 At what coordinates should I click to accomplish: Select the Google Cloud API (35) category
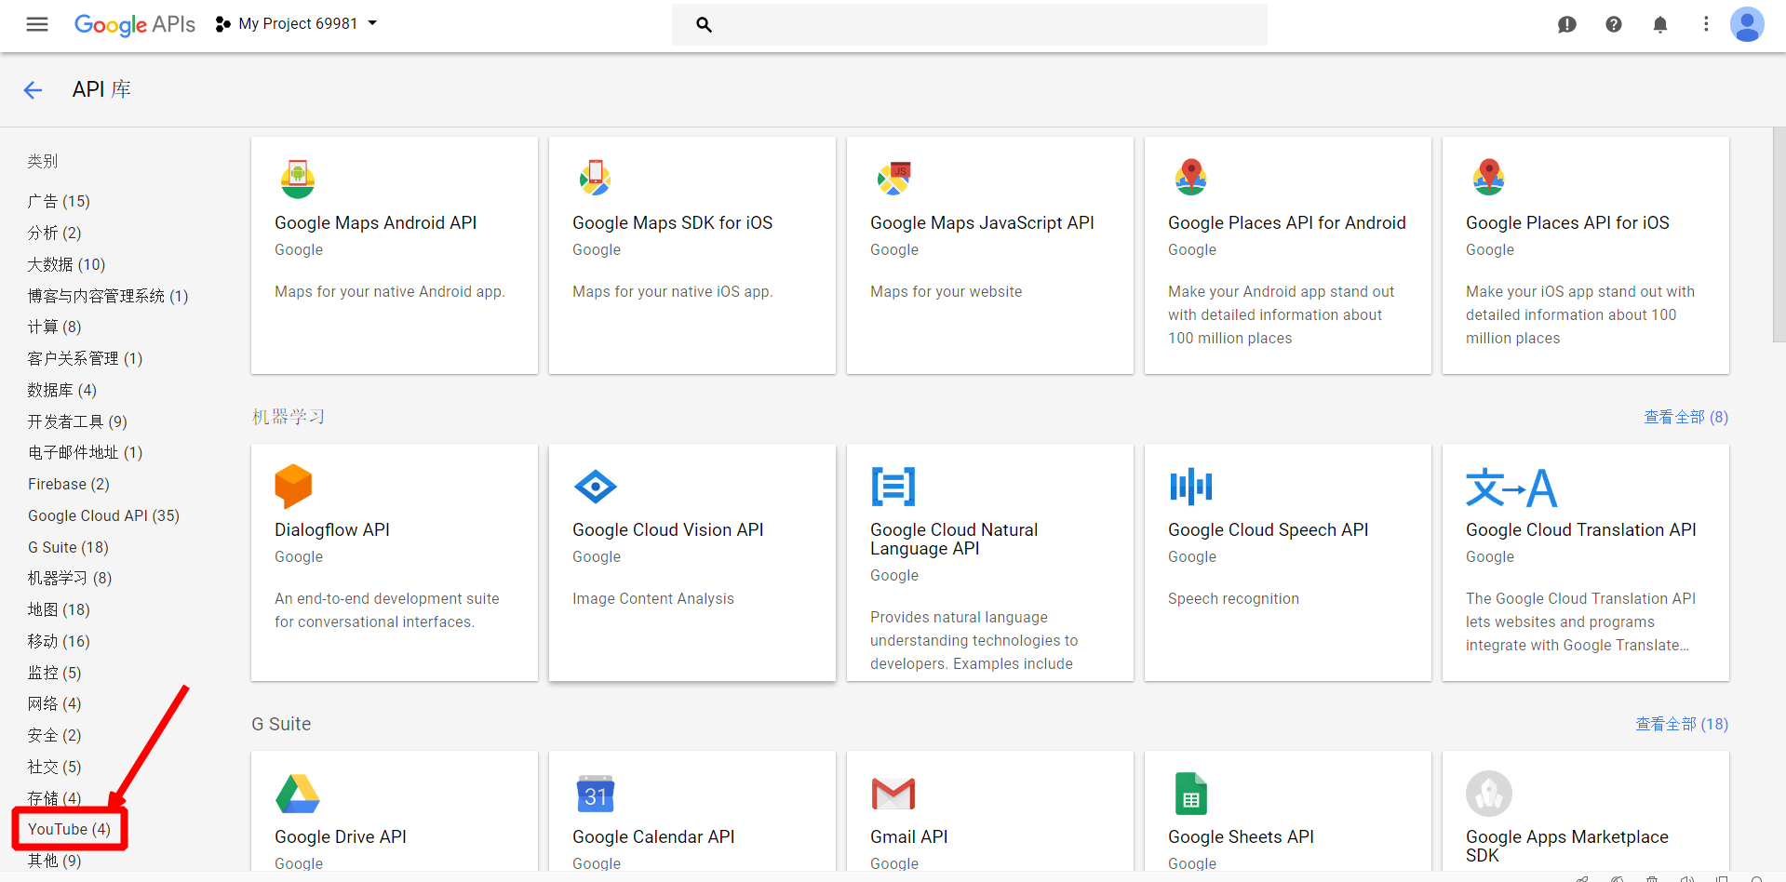click(103, 515)
